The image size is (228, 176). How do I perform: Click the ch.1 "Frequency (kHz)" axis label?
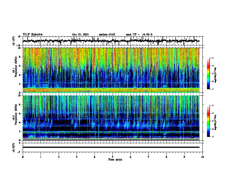click(x=16, y=67)
